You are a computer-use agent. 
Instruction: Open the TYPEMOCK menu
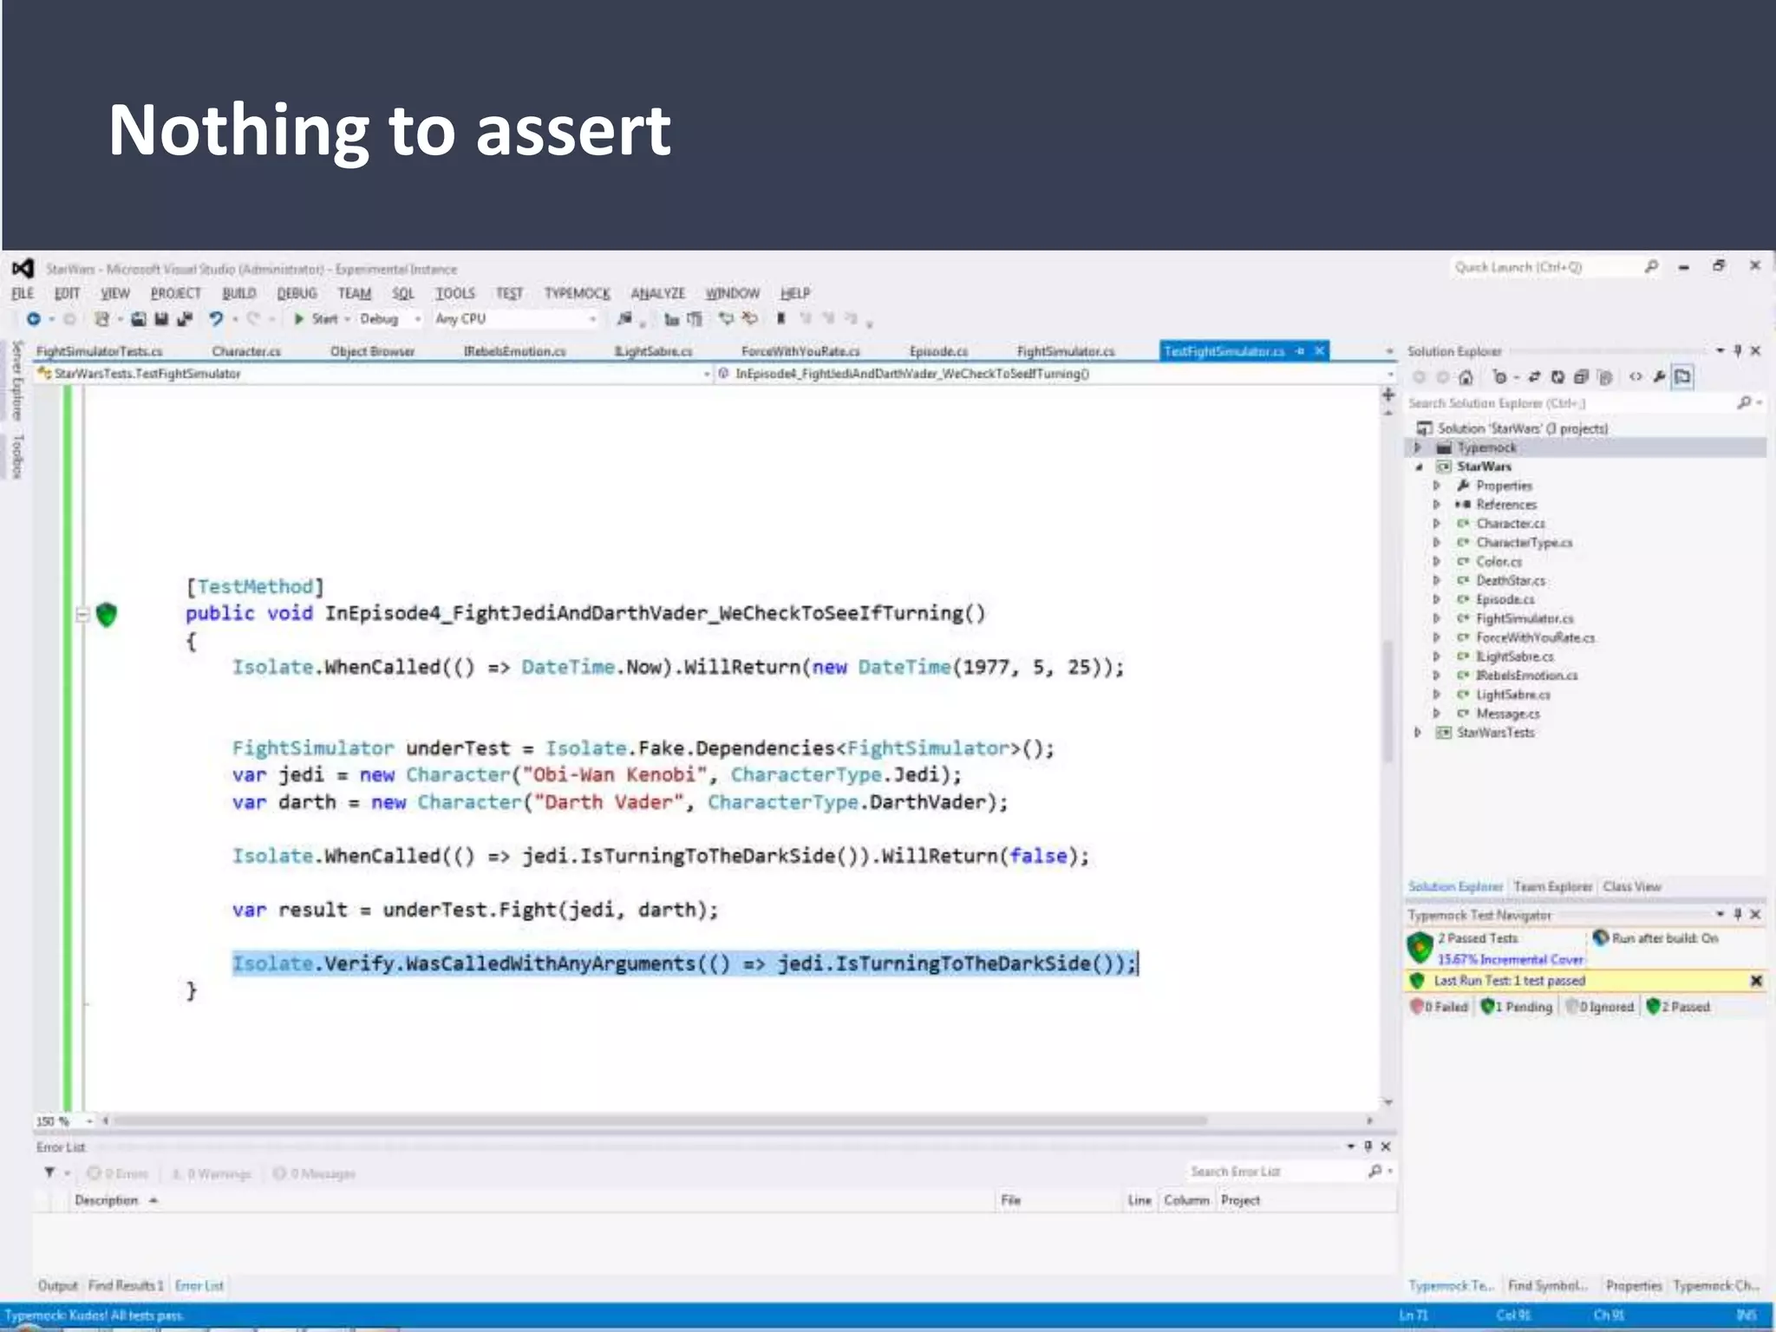(x=577, y=294)
